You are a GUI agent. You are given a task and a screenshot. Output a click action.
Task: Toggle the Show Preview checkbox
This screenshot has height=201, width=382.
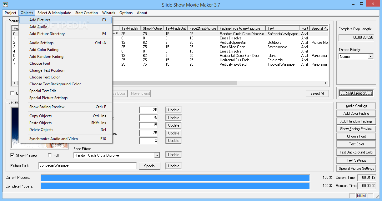click(x=12, y=155)
